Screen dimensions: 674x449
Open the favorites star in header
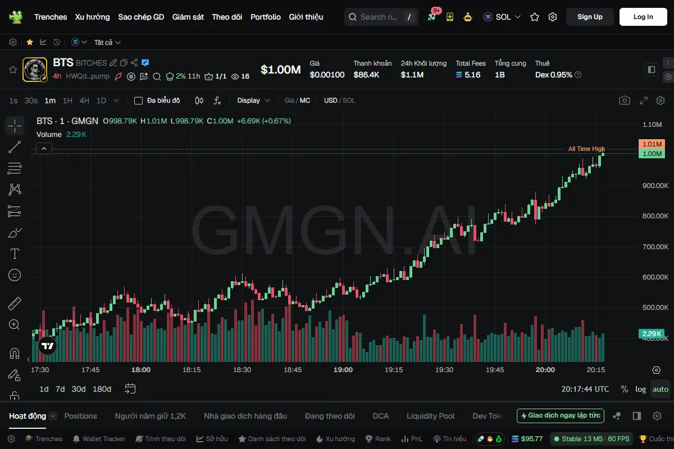pyautogui.click(x=535, y=17)
